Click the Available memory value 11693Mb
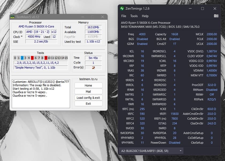Image resolution: width=225 pixels, height=161 pixels. pyautogui.click(x=93, y=32)
